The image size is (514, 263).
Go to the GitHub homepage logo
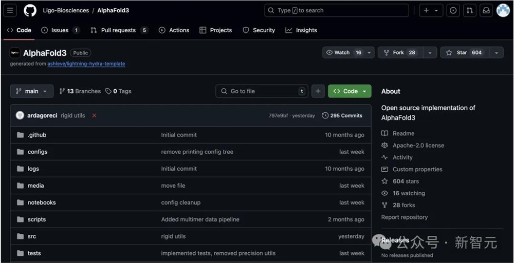tap(30, 10)
